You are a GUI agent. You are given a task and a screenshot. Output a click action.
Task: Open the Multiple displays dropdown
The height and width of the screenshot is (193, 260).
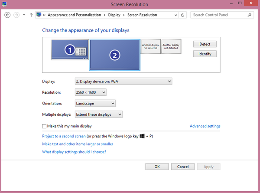(x=98, y=114)
